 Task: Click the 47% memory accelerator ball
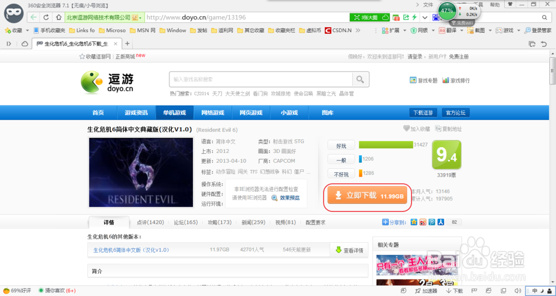[x=447, y=11]
